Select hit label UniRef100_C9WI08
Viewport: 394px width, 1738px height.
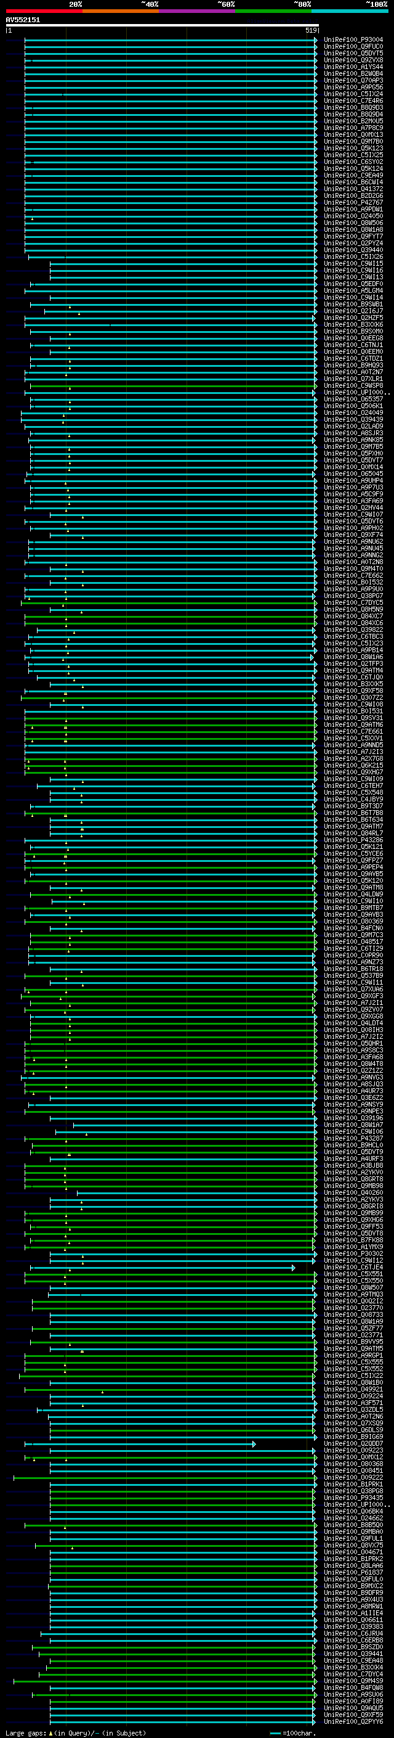coord(353,704)
